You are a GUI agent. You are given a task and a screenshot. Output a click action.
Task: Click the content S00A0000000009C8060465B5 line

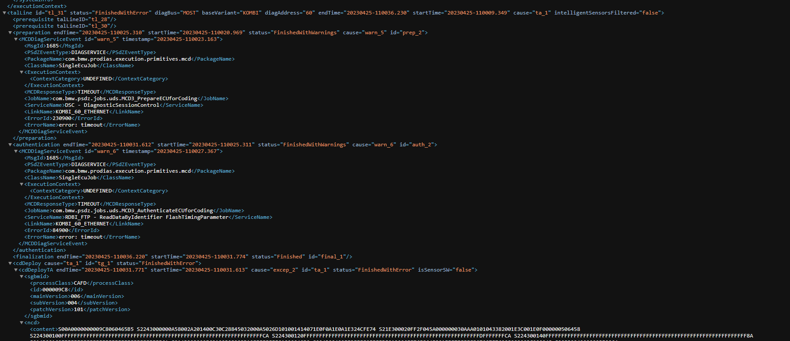coord(305,329)
